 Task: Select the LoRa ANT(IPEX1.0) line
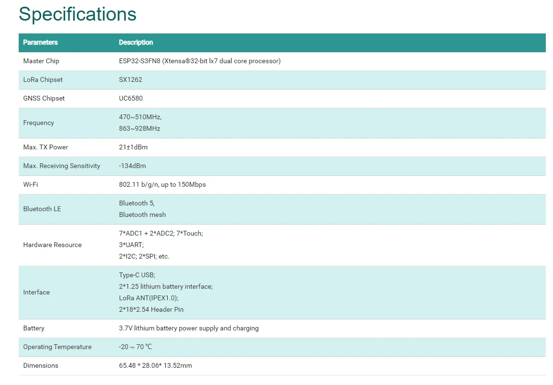pyautogui.click(x=149, y=298)
